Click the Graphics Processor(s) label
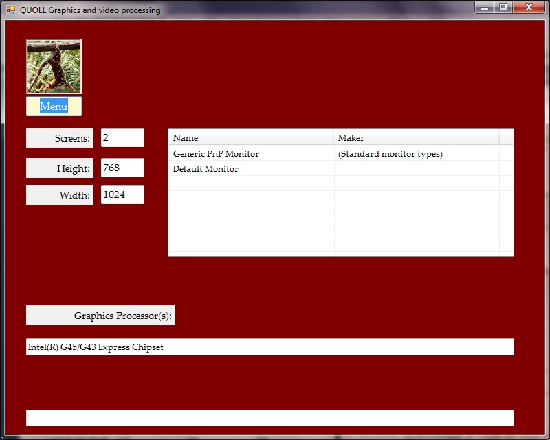550x440 pixels. [100, 316]
